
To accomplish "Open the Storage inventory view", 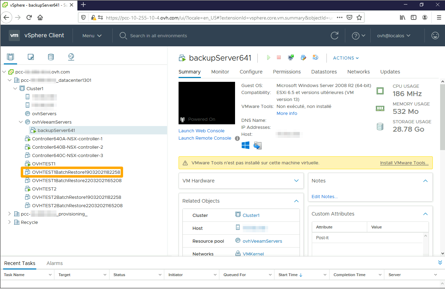I will tap(51, 57).
